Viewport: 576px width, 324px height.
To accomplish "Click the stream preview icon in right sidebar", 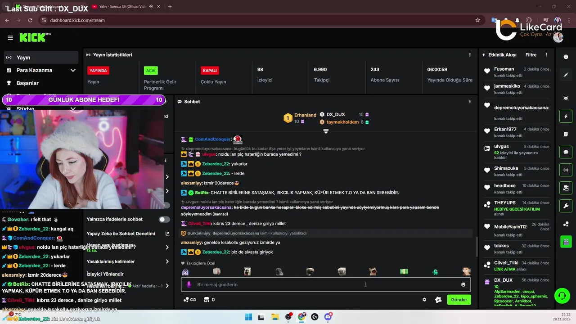I will pos(566,98).
